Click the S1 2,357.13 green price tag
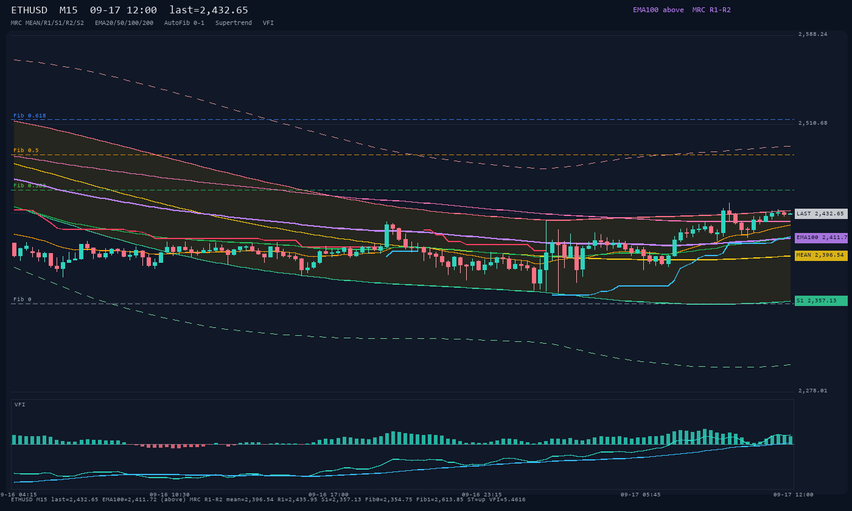 pyautogui.click(x=821, y=301)
